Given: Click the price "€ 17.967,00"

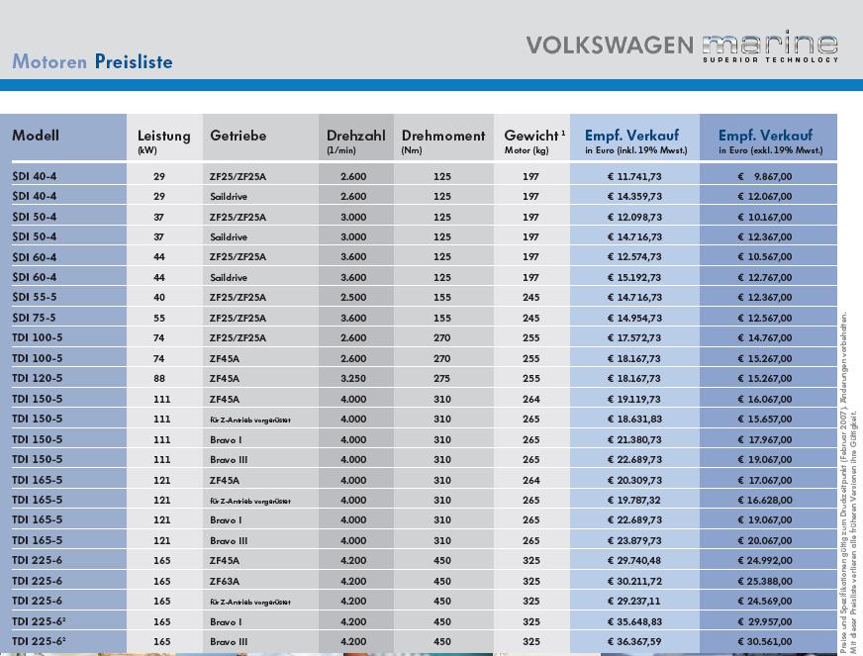Looking at the screenshot, I should (x=764, y=439).
